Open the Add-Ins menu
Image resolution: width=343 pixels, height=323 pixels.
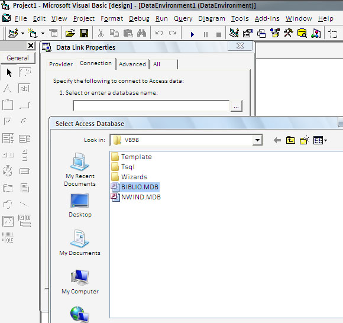pos(267,18)
